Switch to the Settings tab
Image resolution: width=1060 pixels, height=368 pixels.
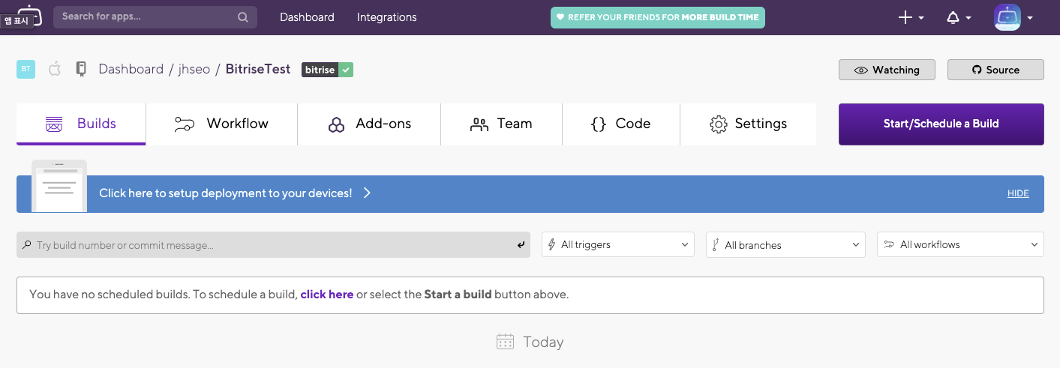(x=748, y=124)
